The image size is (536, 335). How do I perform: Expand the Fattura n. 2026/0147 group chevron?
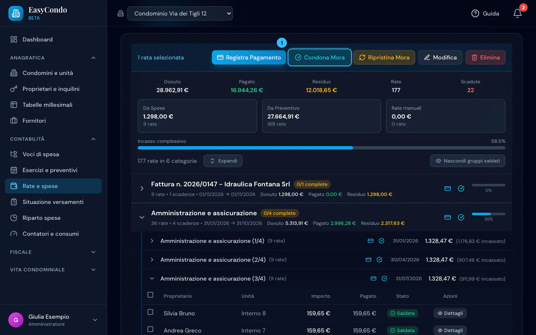coord(142,188)
